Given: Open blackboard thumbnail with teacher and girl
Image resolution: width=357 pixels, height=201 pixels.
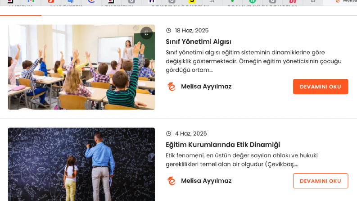Looking at the screenshot, I should click(x=81, y=164).
